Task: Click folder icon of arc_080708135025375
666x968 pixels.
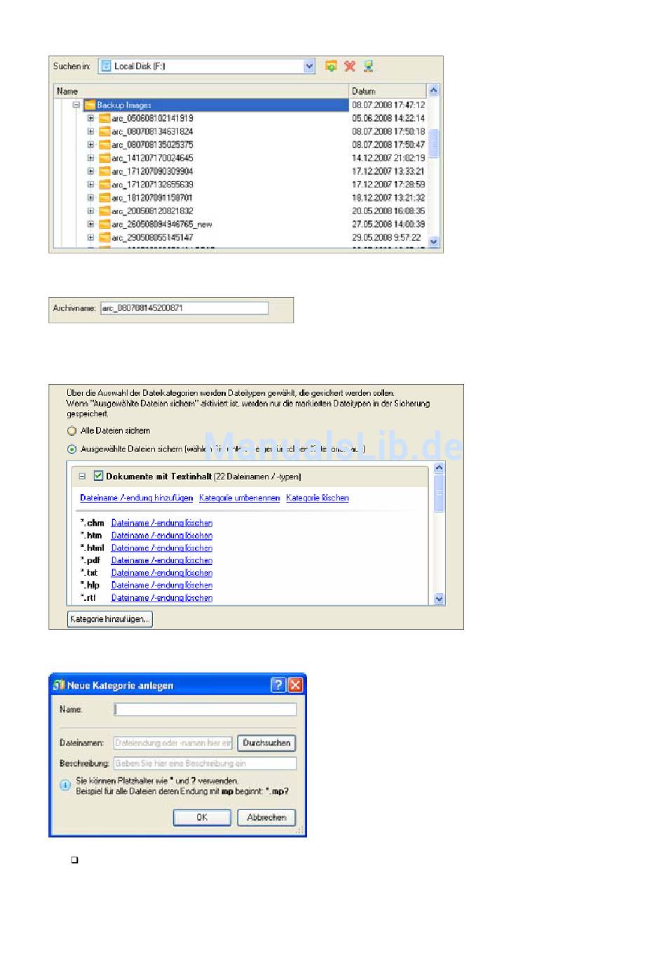Action: tap(104, 145)
